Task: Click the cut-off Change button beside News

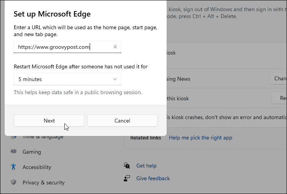Action: (279, 78)
